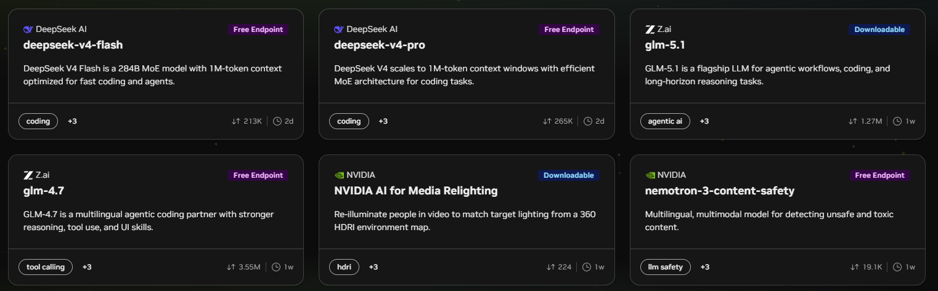
Task: Click the Z.ai logo on glm-5.1 card
Action: (650, 29)
